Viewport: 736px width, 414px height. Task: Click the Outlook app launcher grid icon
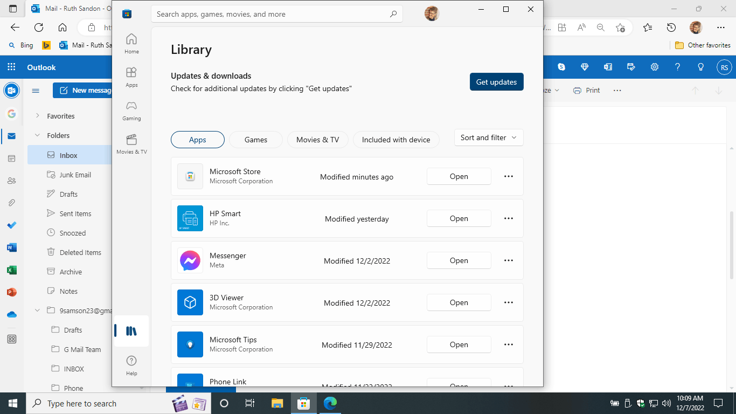click(x=11, y=67)
